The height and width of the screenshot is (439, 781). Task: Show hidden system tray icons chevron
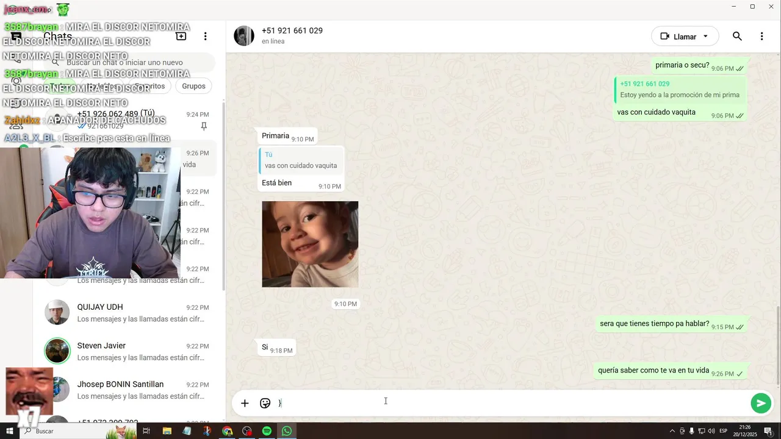[x=672, y=431]
